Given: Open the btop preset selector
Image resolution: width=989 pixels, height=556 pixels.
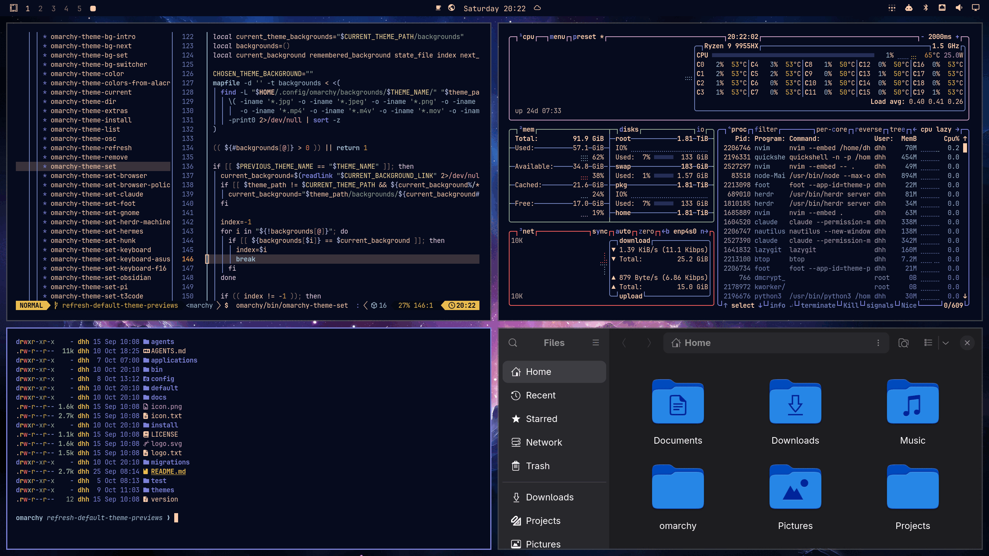Looking at the screenshot, I should (x=588, y=37).
